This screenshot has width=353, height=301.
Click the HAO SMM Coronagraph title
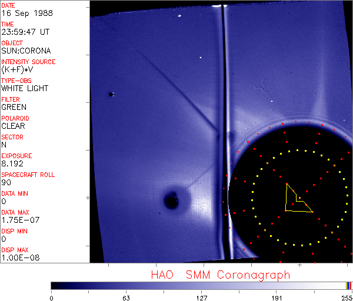tap(220, 275)
